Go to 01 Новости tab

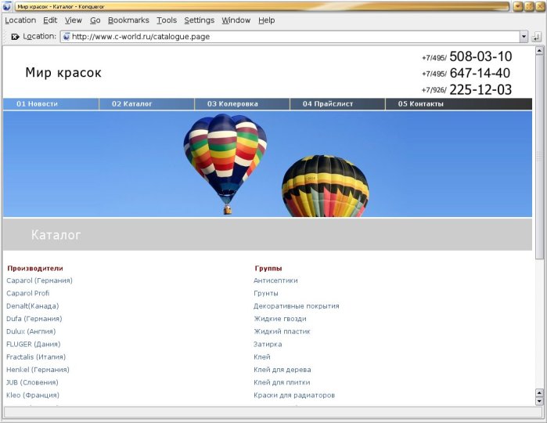click(51, 104)
